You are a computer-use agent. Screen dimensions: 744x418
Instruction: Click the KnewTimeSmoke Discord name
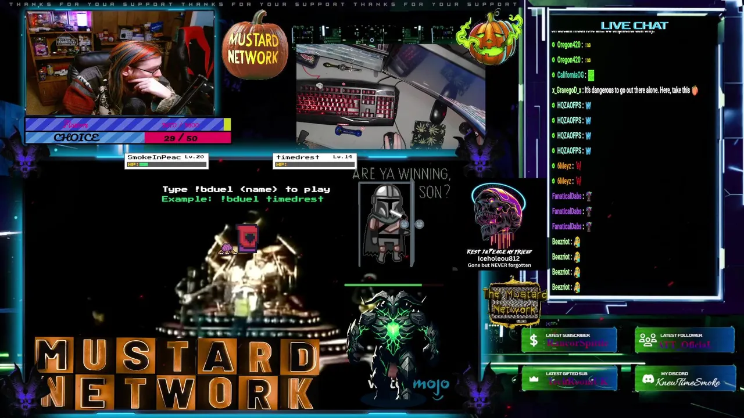688,382
